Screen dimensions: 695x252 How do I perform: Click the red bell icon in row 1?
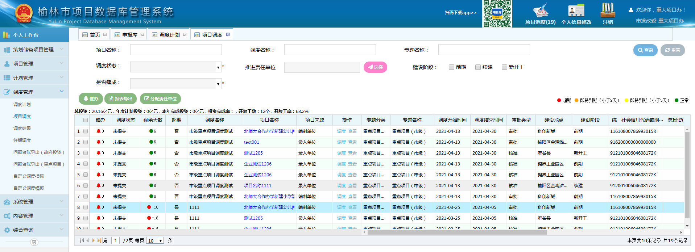(98, 131)
